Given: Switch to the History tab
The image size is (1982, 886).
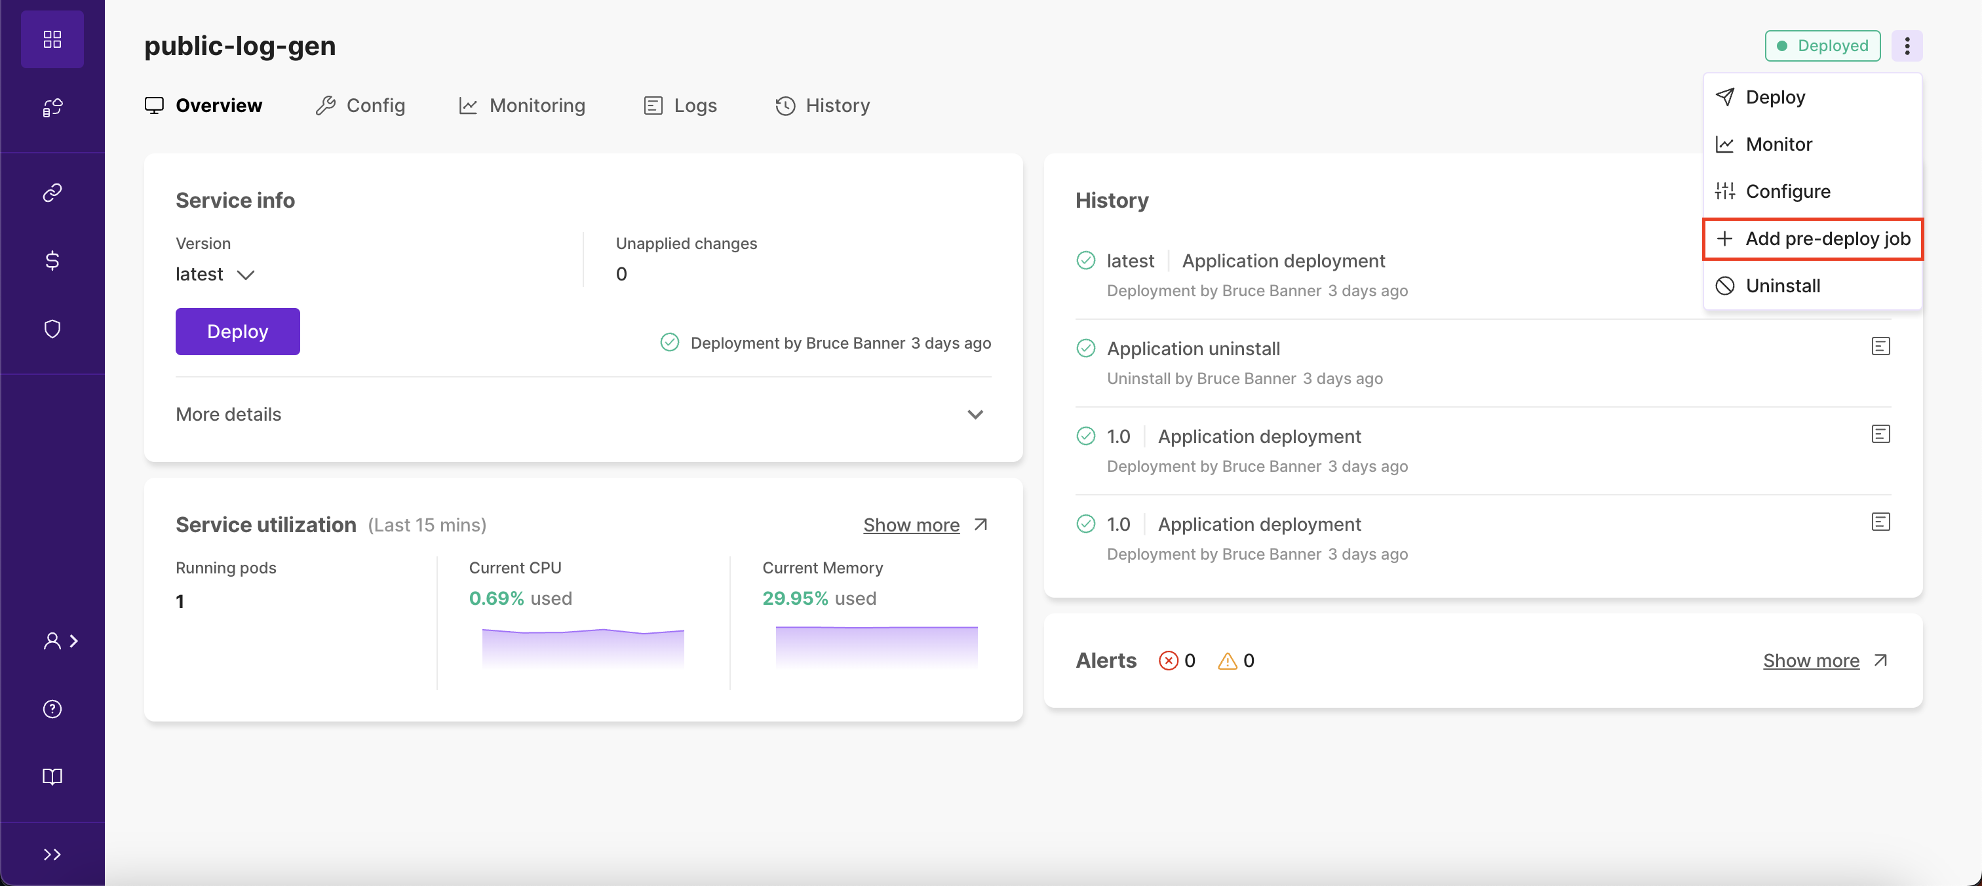Looking at the screenshot, I should coord(823,106).
